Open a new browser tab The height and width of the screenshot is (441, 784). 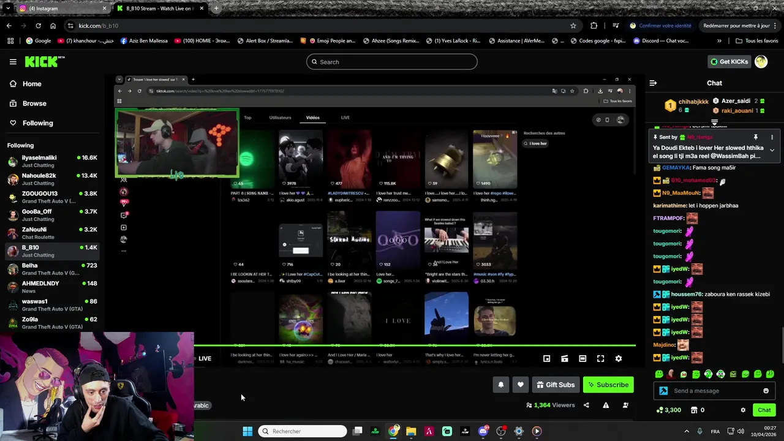click(x=216, y=9)
